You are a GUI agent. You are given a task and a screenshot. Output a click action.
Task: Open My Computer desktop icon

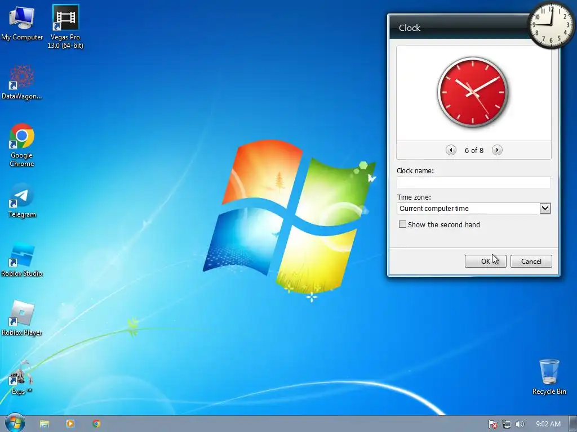(22, 24)
